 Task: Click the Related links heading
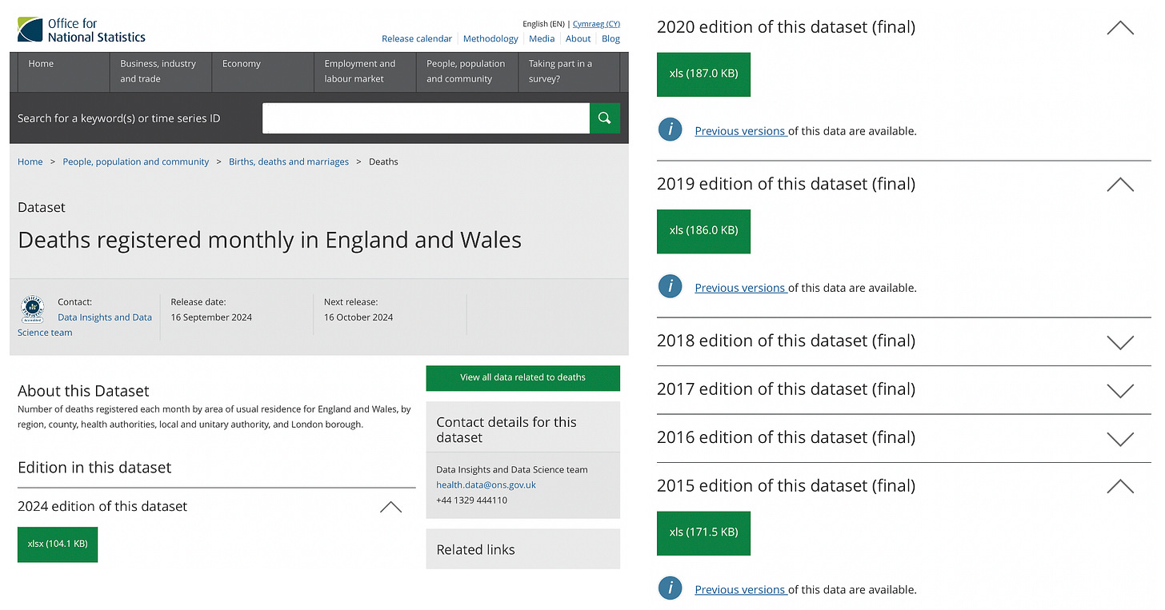click(x=475, y=549)
